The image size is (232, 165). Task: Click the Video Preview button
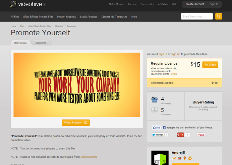[76, 123]
